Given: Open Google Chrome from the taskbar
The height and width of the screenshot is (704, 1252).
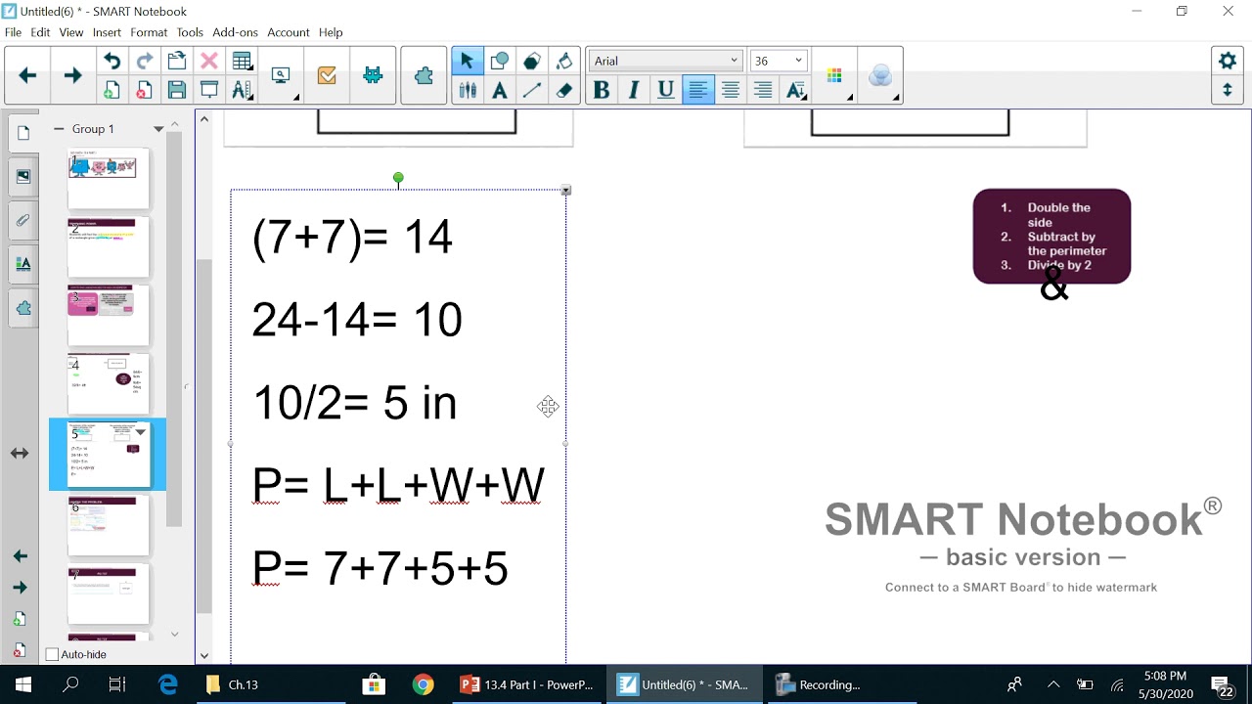Looking at the screenshot, I should pyautogui.click(x=423, y=684).
